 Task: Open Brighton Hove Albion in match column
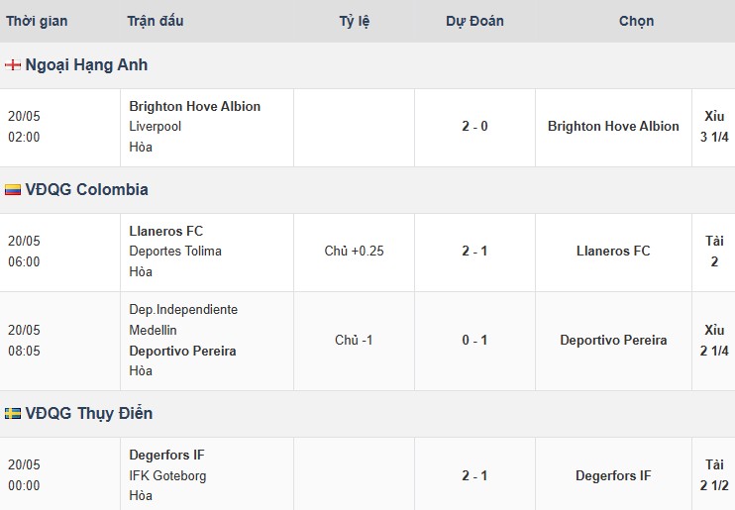(x=194, y=106)
